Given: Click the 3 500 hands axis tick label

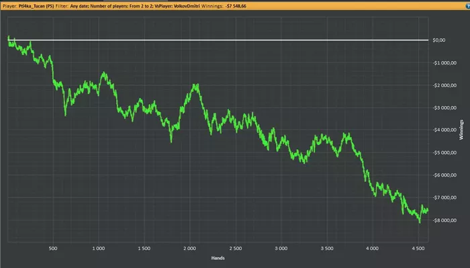Looking at the screenshot, I should 327,249.
